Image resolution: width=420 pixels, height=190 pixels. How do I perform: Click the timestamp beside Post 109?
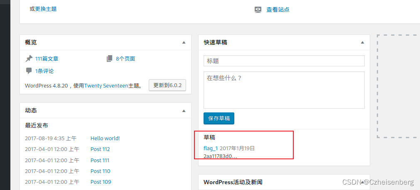pyautogui.click(x=52, y=182)
